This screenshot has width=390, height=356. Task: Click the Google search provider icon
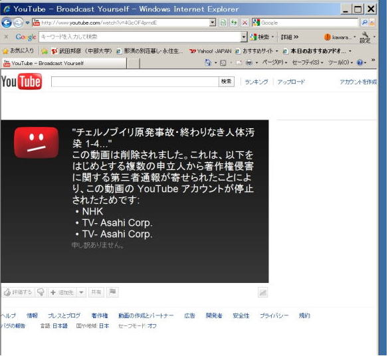point(256,23)
